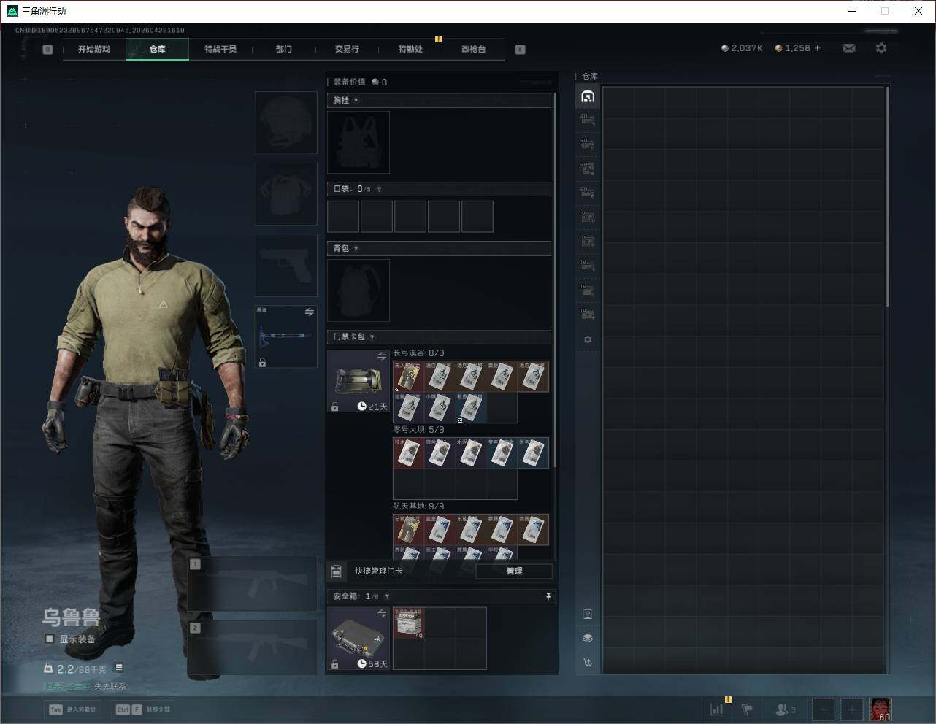Click the stacked layers icon beside warehouse

tap(588, 638)
